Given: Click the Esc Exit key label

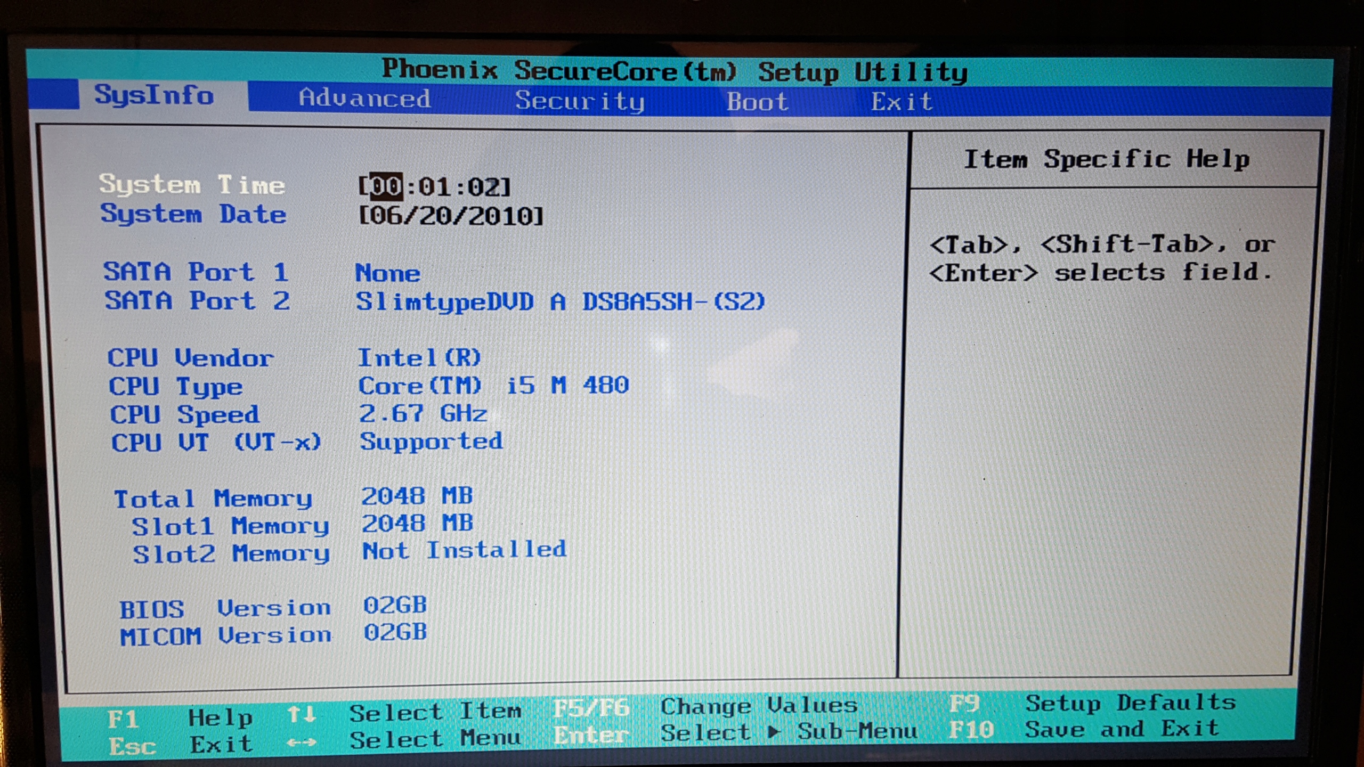Looking at the screenshot, I should coord(132,746).
